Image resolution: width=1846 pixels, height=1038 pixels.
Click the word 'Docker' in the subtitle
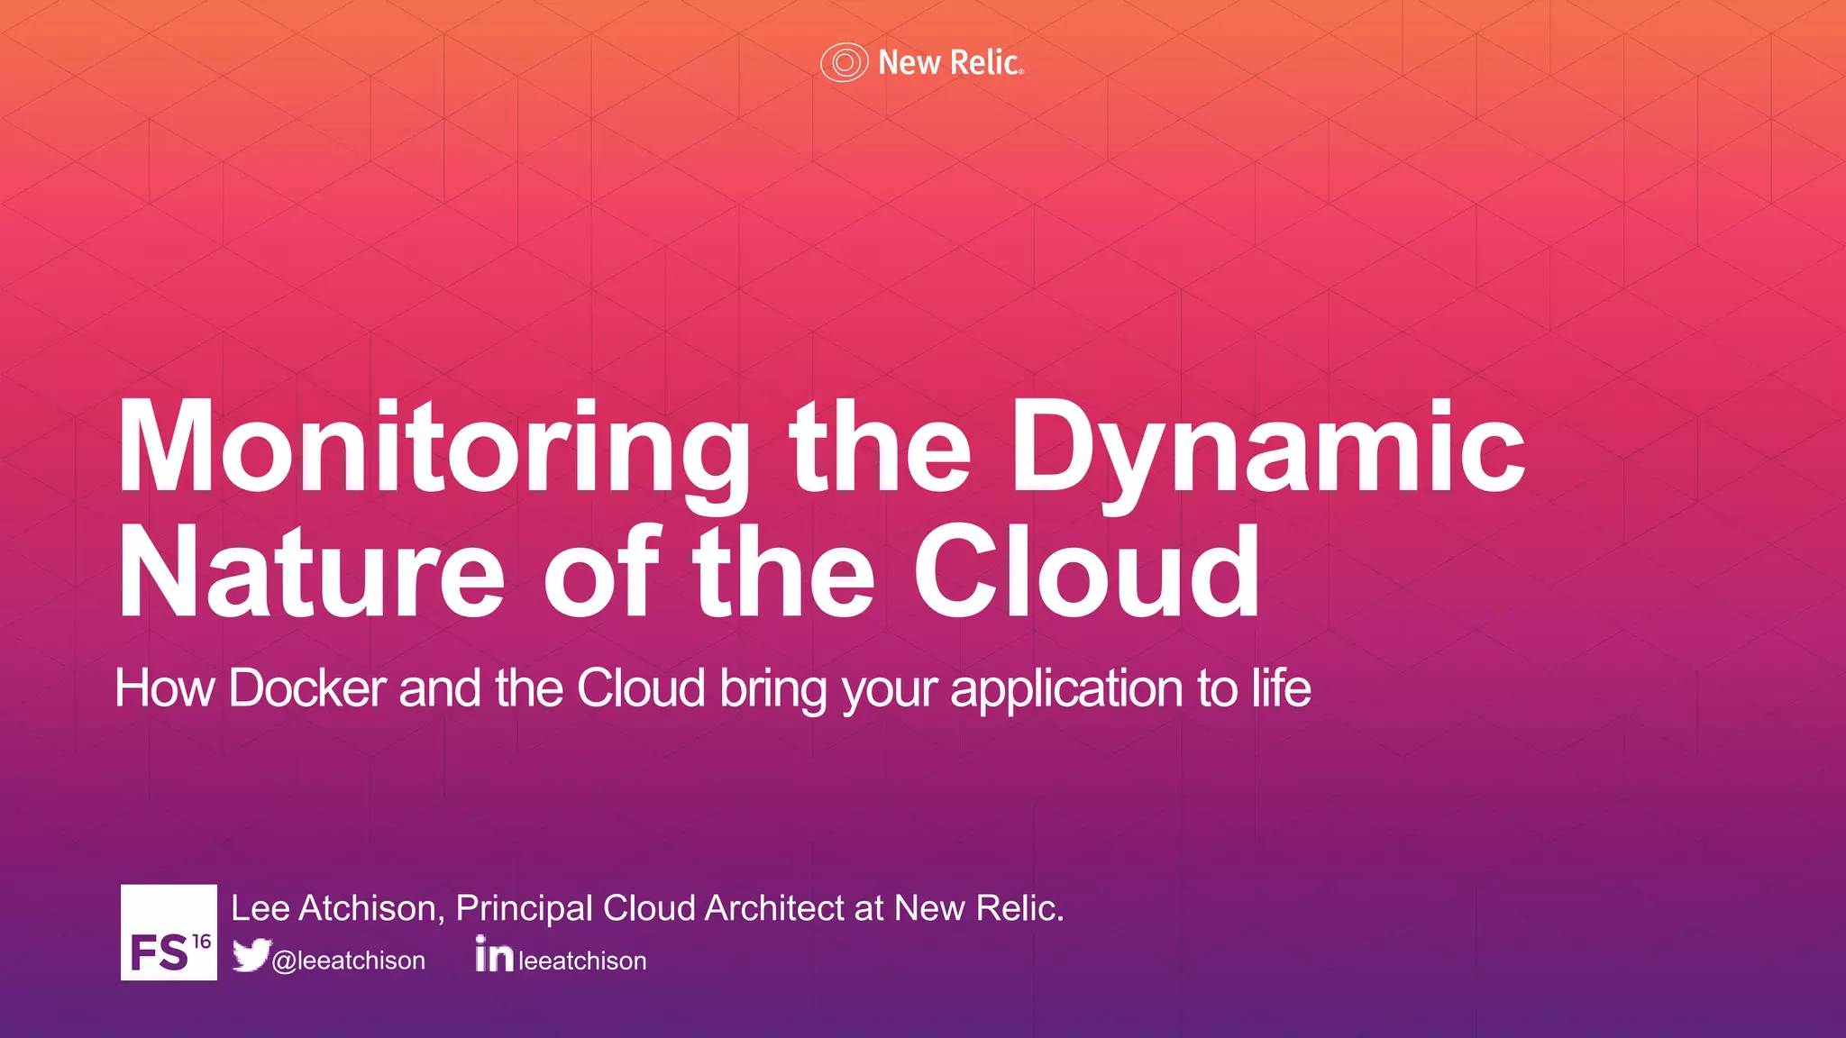coord(307,688)
